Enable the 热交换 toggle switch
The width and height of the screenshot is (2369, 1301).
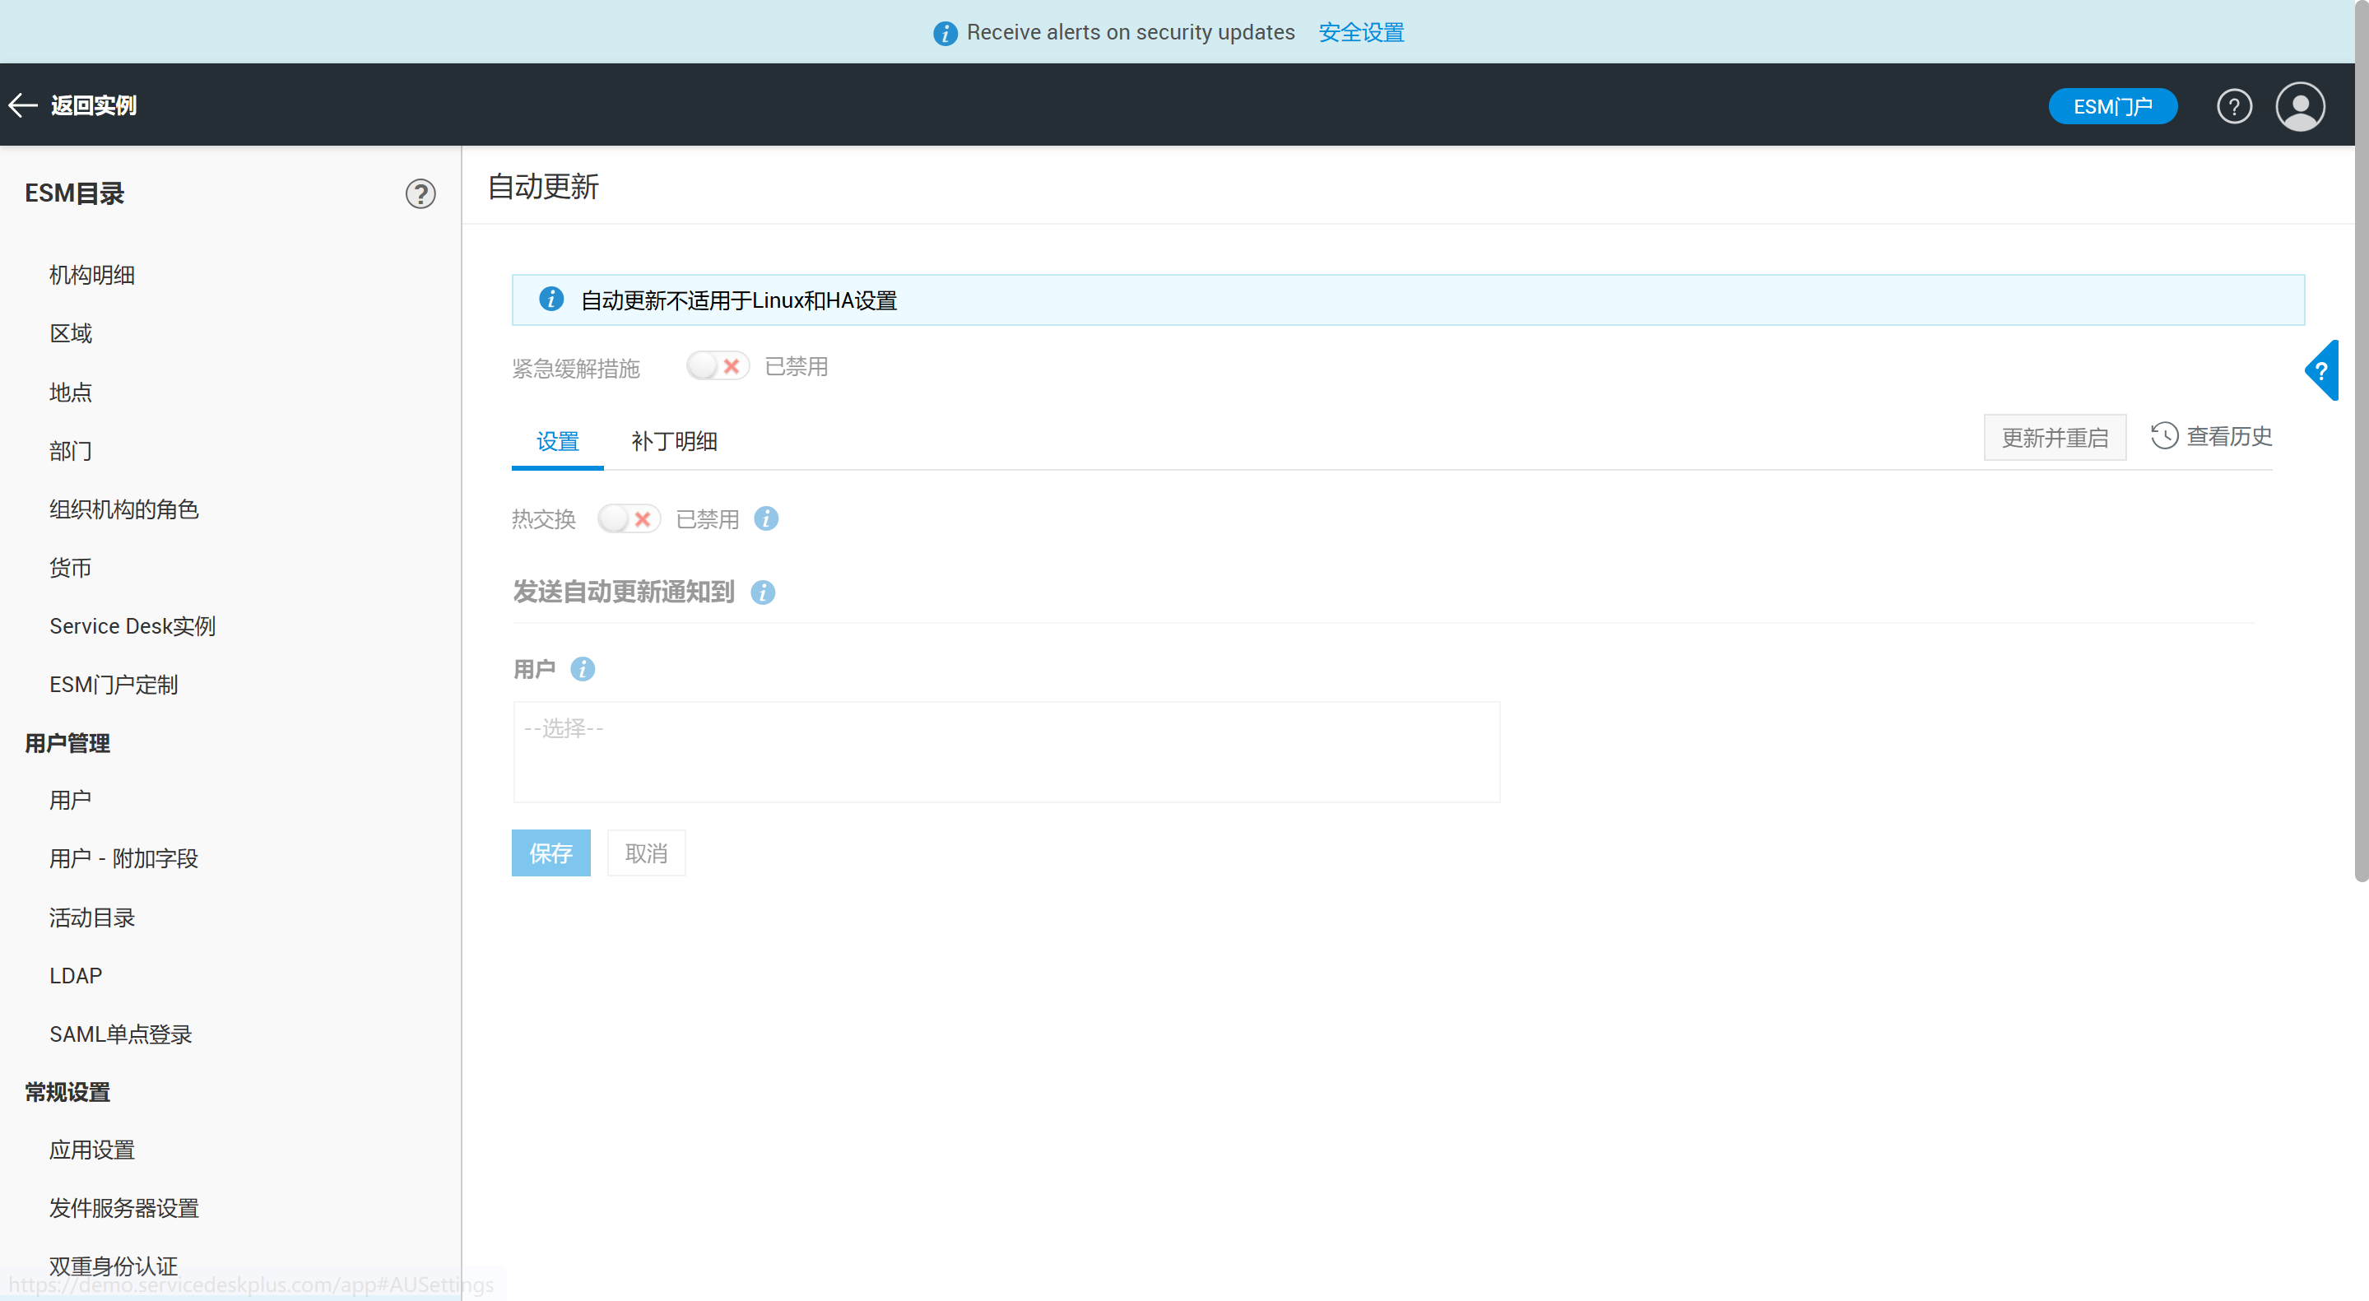628,518
